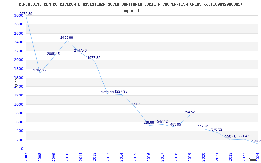Click the data label 1702.86
Viewport: 261px width, 163px height.
click(x=39, y=70)
